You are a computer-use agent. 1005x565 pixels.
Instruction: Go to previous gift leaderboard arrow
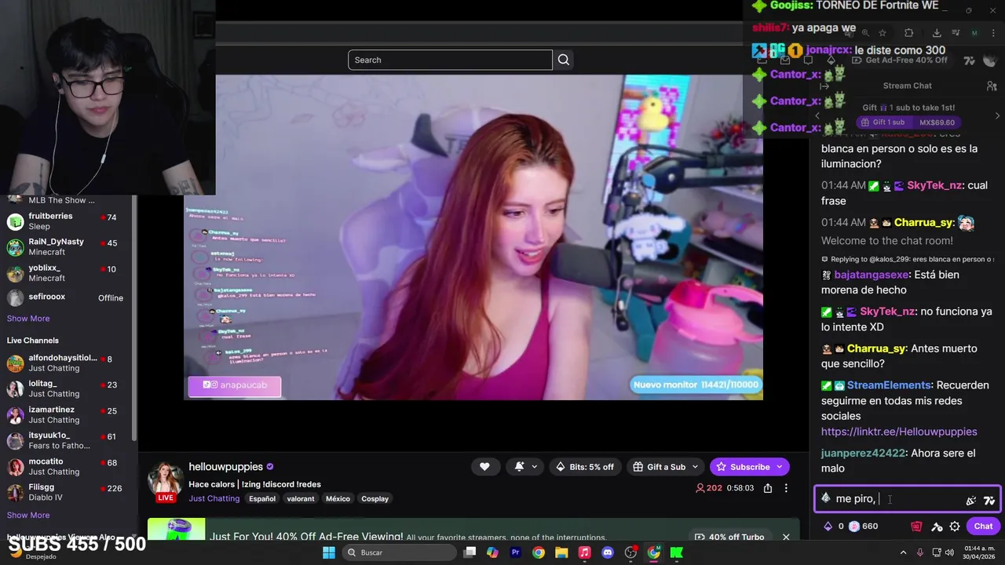pyautogui.click(x=817, y=115)
